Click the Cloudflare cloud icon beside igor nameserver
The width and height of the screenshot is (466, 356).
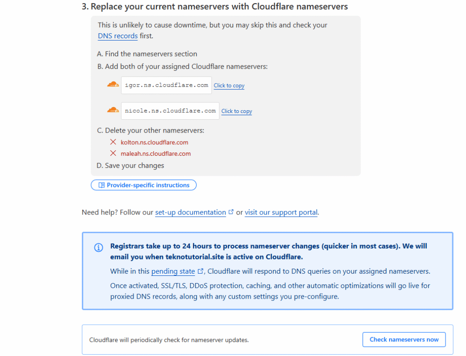pyautogui.click(x=113, y=85)
